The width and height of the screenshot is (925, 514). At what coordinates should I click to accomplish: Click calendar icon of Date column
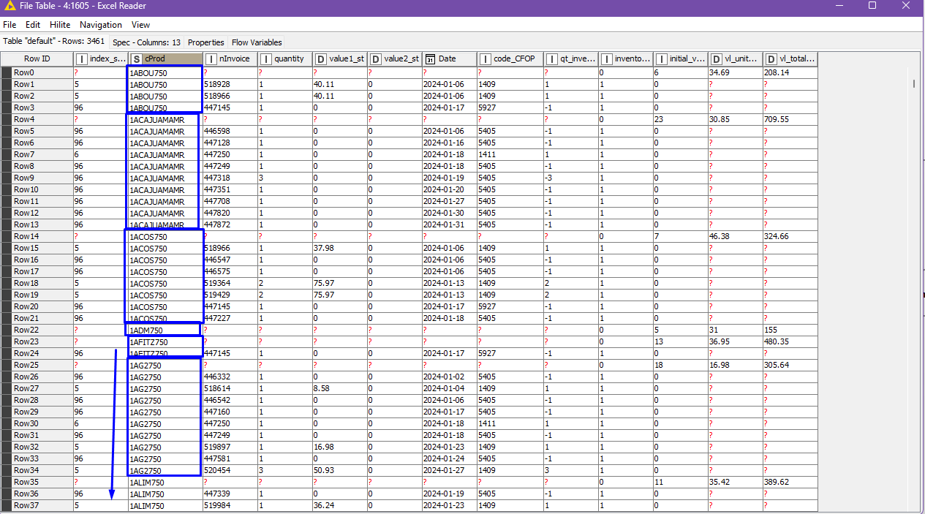430,58
